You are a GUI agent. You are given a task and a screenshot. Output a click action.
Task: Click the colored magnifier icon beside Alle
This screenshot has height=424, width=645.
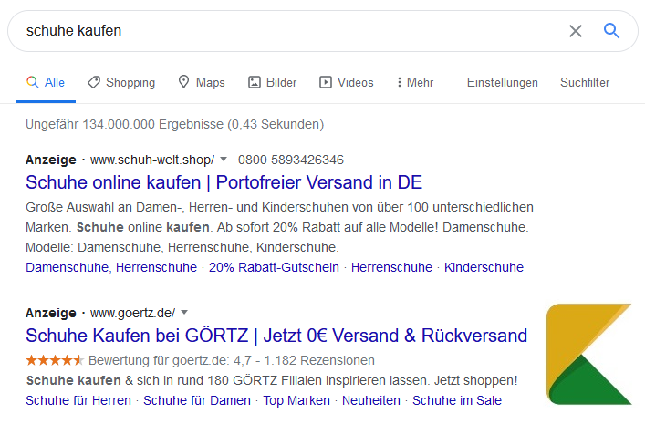click(33, 82)
